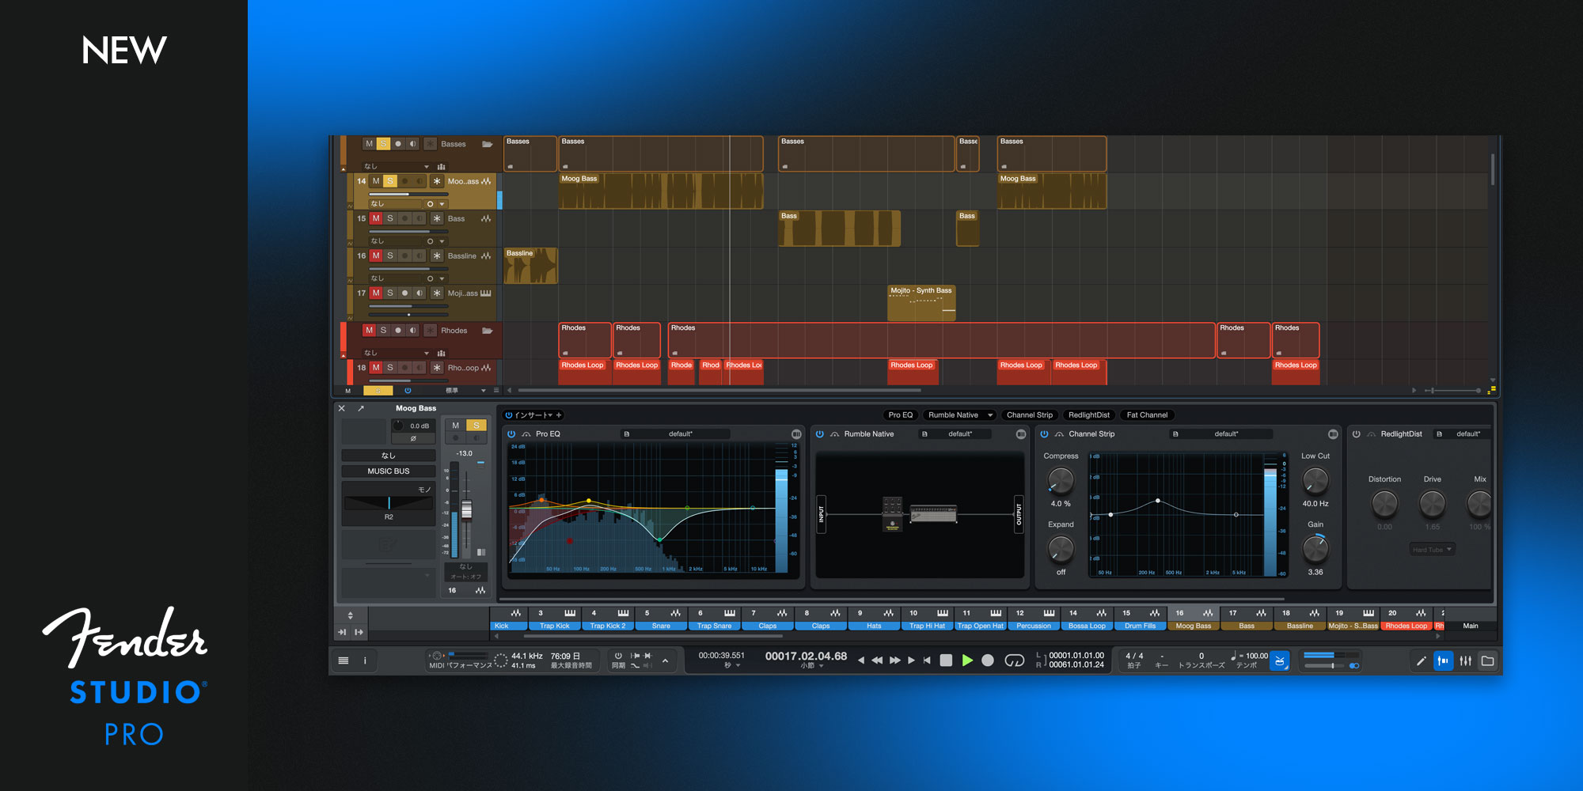This screenshot has width=1583, height=791.
Task: Click the Stop button in transport
Action: coord(946,660)
